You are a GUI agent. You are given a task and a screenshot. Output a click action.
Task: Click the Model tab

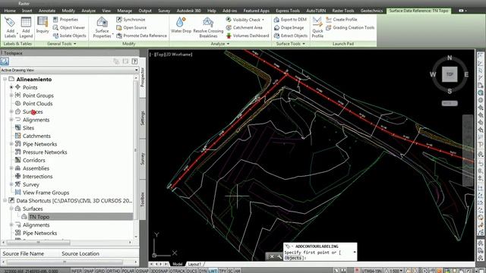[x=177, y=264]
